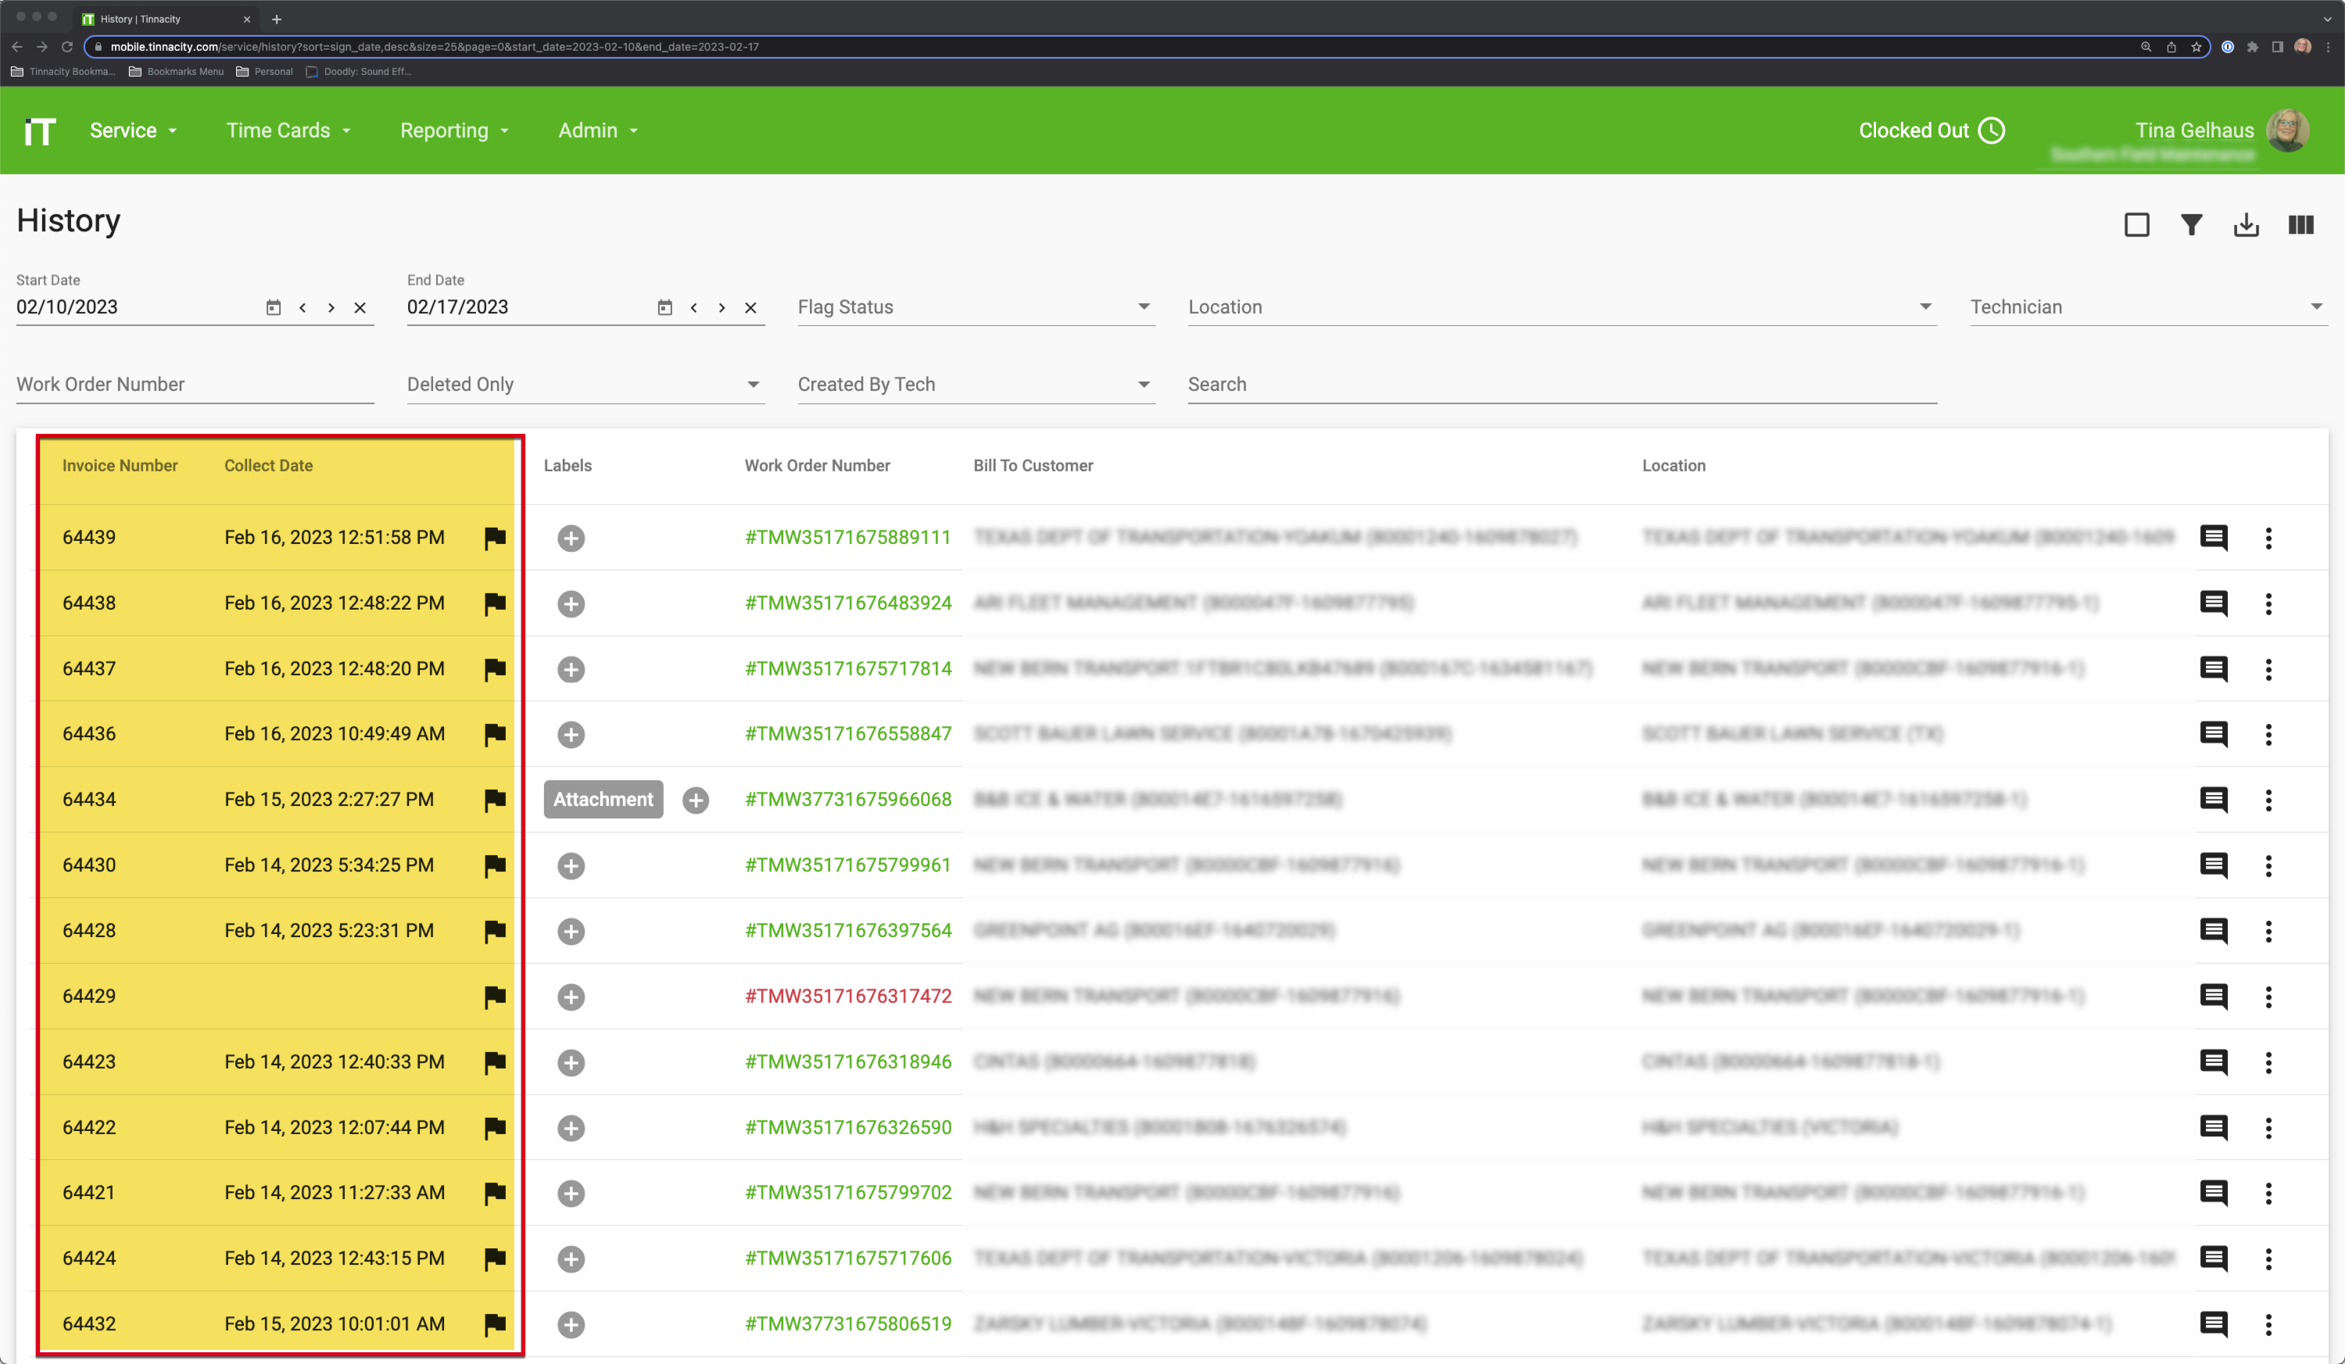Open comments for work order #TMW35171676317472
The height and width of the screenshot is (1364, 2345).
tap(2214, 997)
